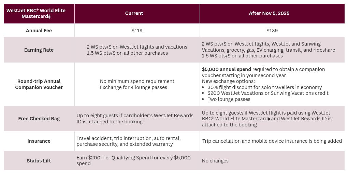The height and width of the screenshot is (174, 348).
Task: Select the "30% flight discount" bullet point
Action: (264, 87)
